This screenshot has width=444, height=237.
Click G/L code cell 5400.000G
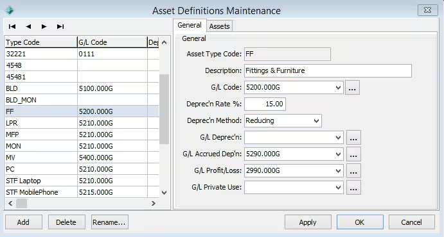tap(112, 158)
